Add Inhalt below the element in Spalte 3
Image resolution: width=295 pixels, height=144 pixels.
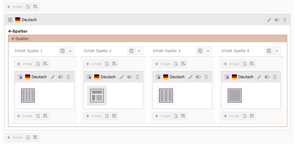click(163, 116)
